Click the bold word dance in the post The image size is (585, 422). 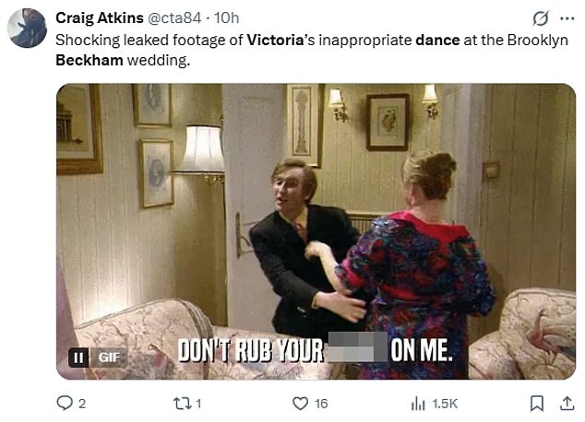435,41
